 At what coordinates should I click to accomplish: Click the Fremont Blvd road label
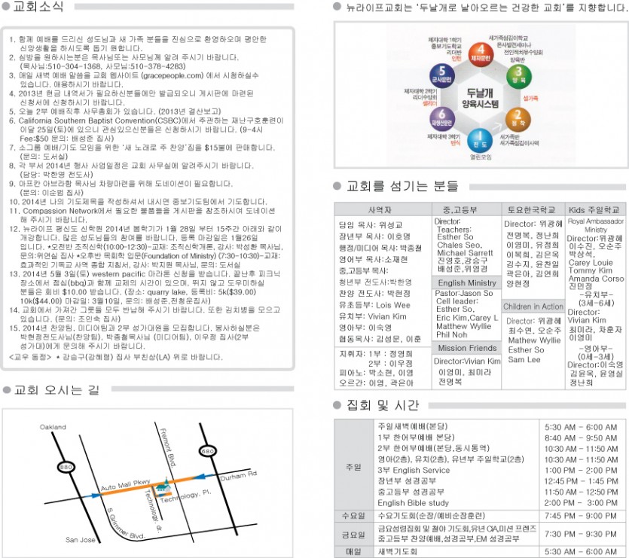coord(167,447)
